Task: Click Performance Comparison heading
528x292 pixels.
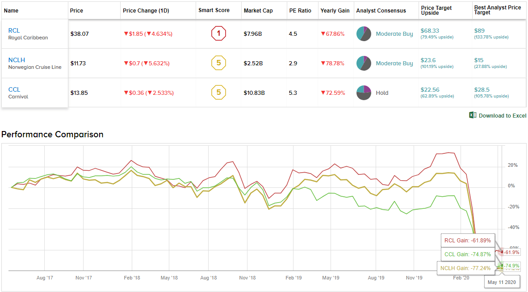Action: coord(52,134)
